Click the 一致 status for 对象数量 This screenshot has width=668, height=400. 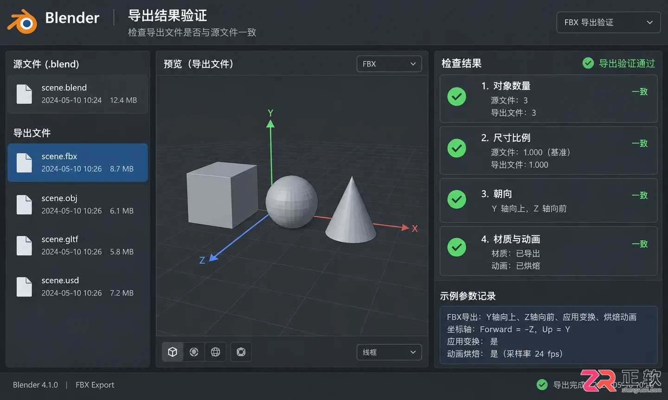tap(640, 92)
